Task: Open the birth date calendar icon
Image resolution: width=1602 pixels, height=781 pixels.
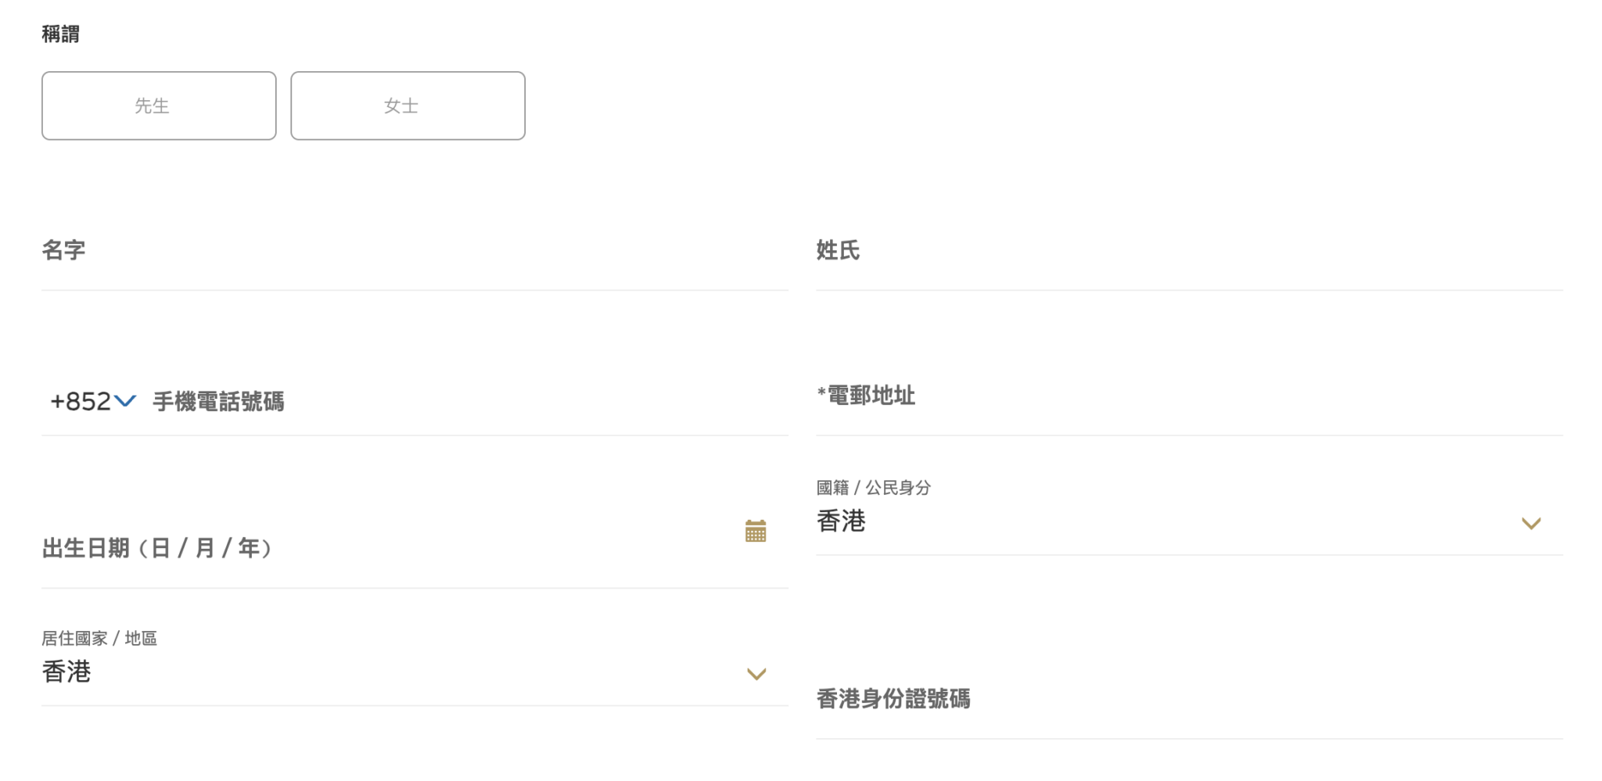Action: (755, 531)
